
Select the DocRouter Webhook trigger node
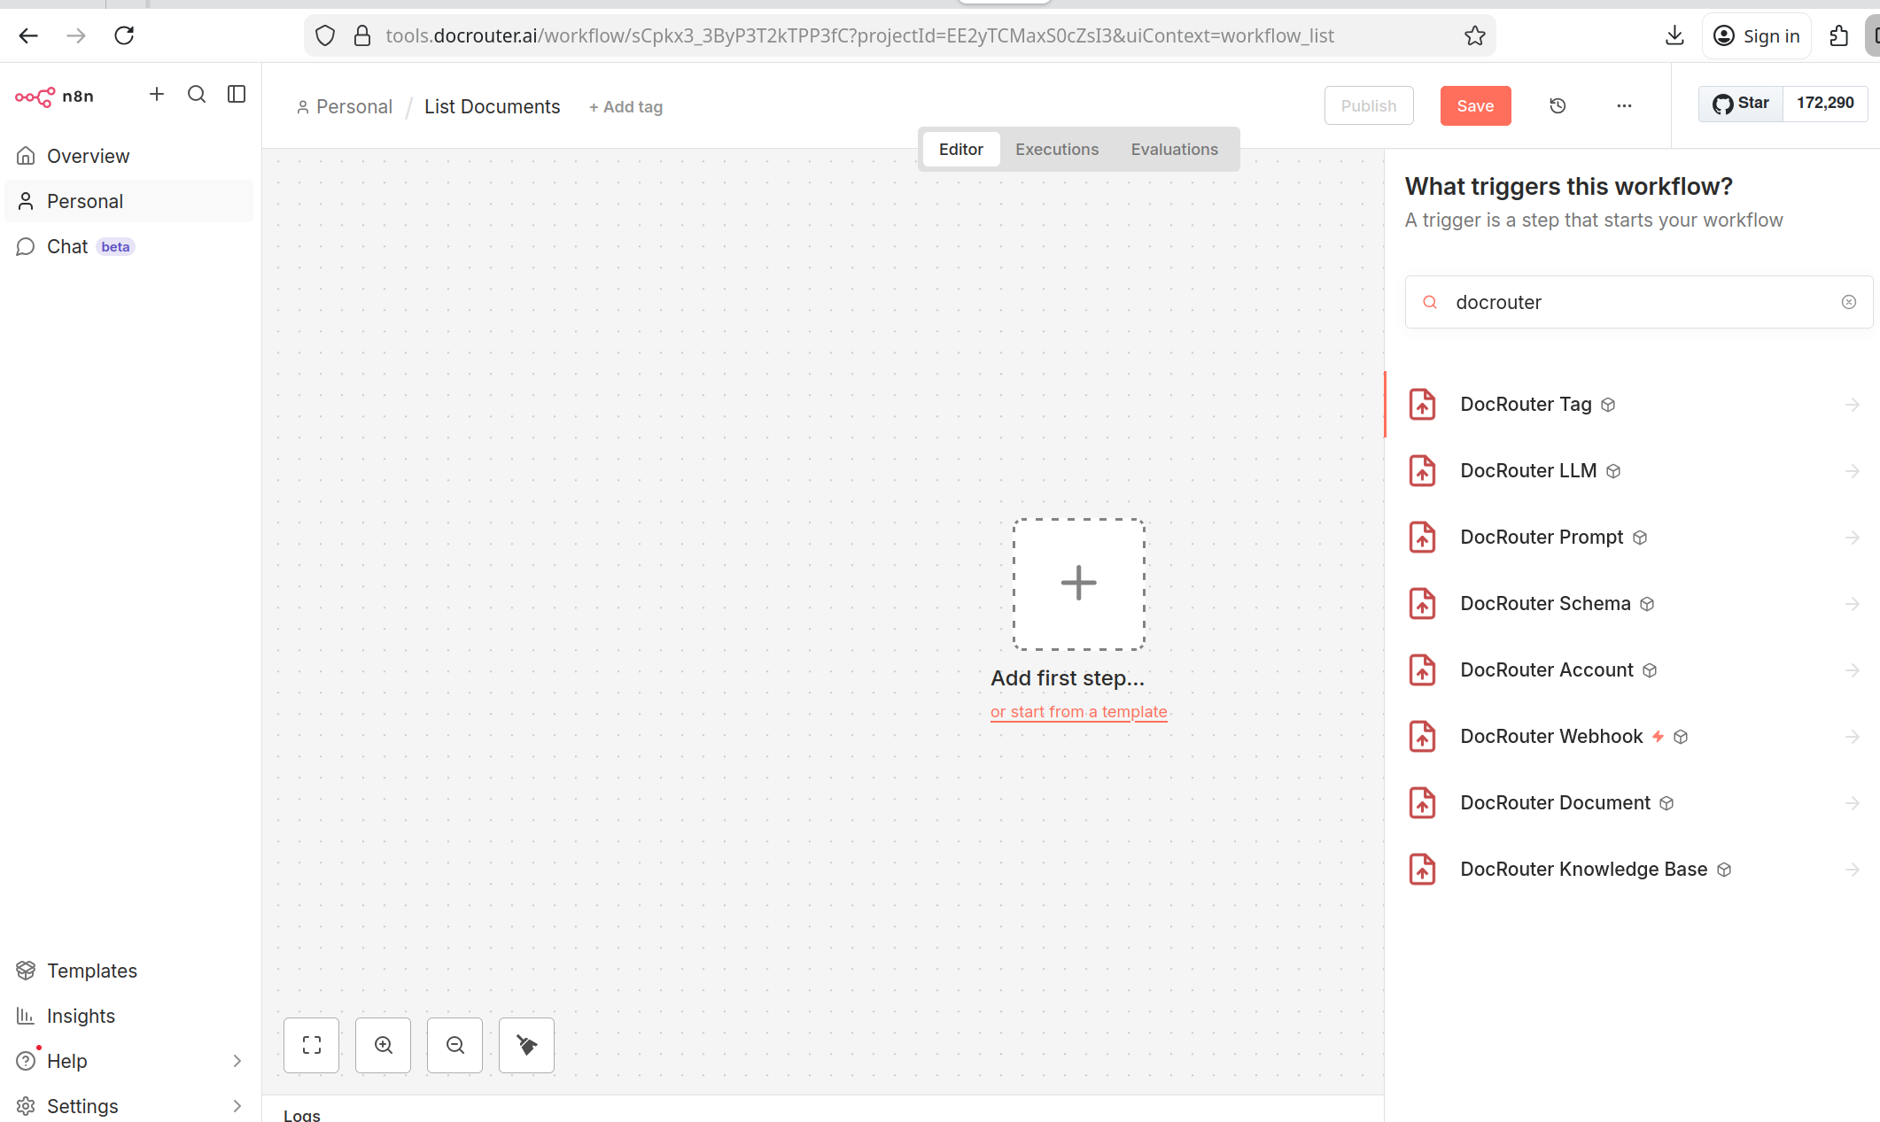coord(1551,737)
